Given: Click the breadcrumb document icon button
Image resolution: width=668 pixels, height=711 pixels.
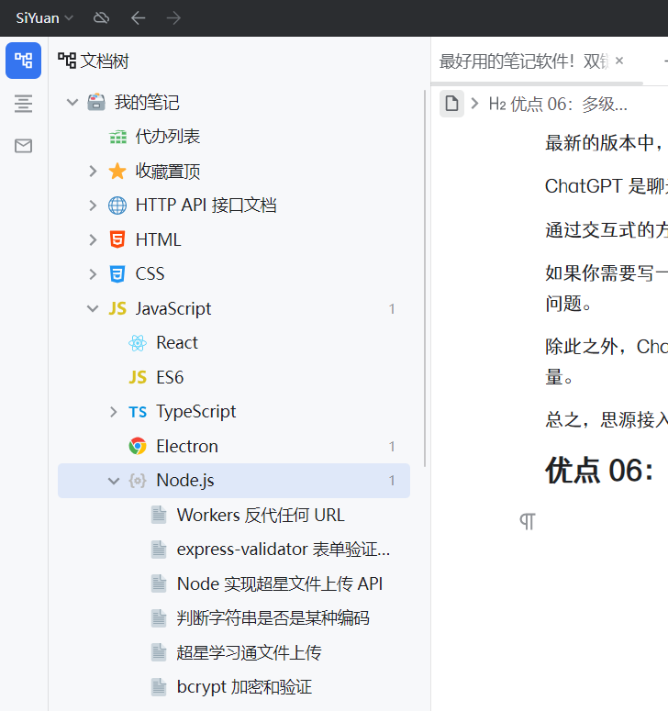Looking at the screenshot, I should click(451, 104).
